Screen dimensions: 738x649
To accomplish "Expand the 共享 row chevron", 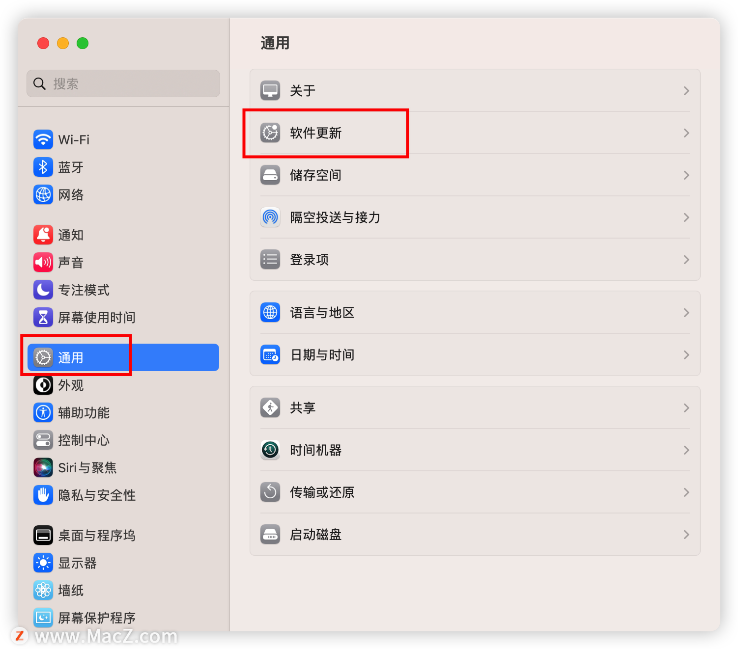I will tap(686, 408).
